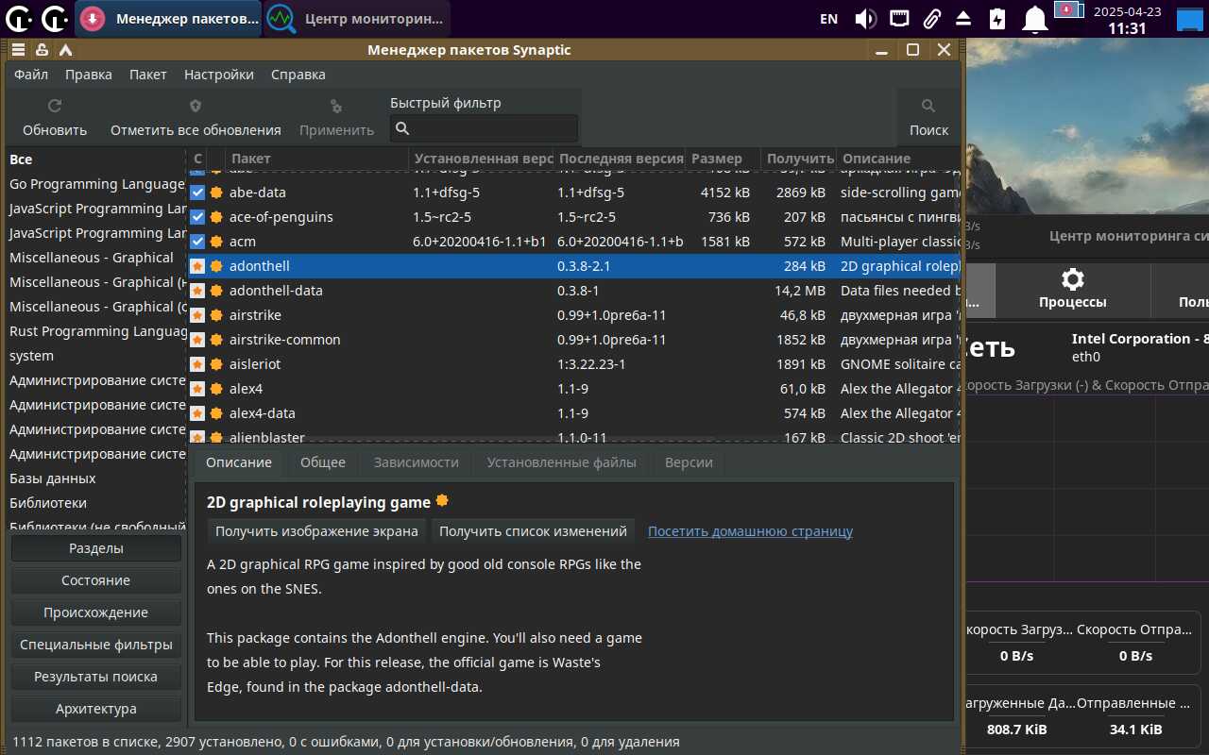Toggle the status checkbox for adonthell-data
Screen dimensions: 1209x755
197,291
